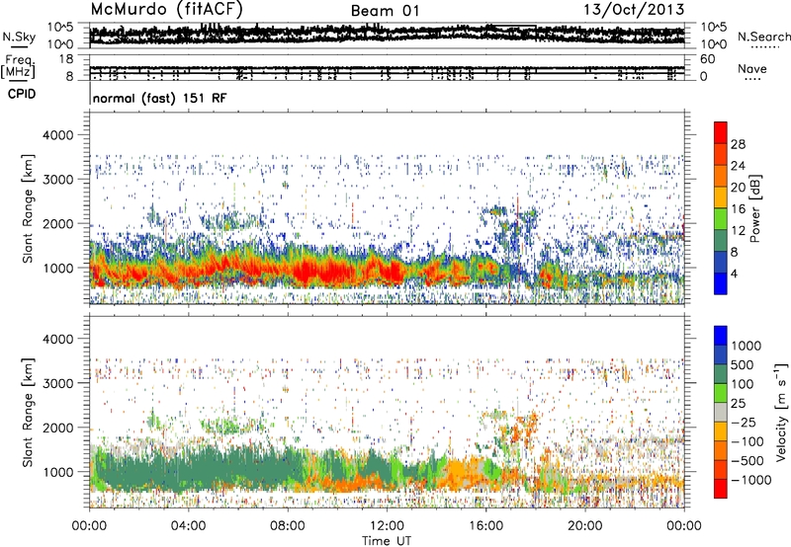Click the 60 label on the Nave axis

708,59
